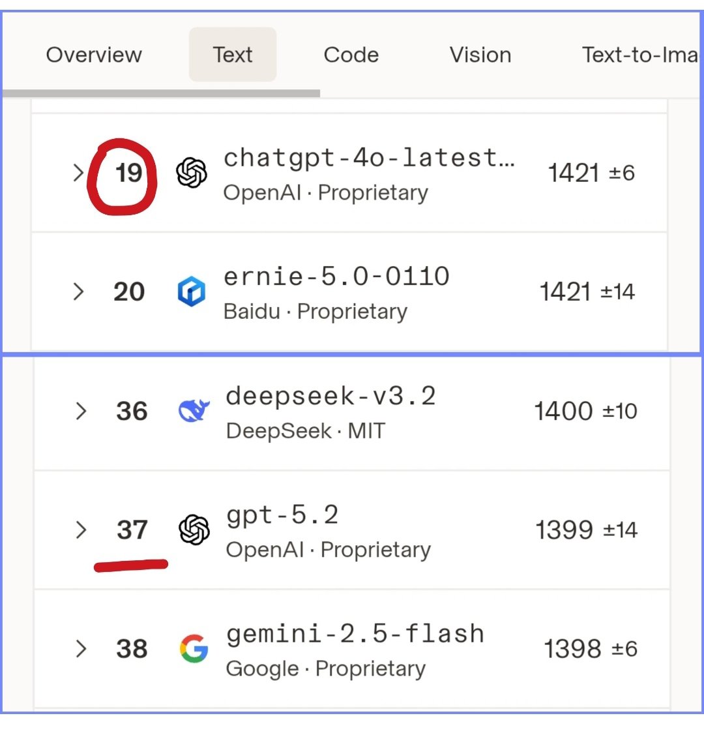704x735 pixels.
Task: Click rank number 37
Action: pyautogui.click(x=132, y=530)
